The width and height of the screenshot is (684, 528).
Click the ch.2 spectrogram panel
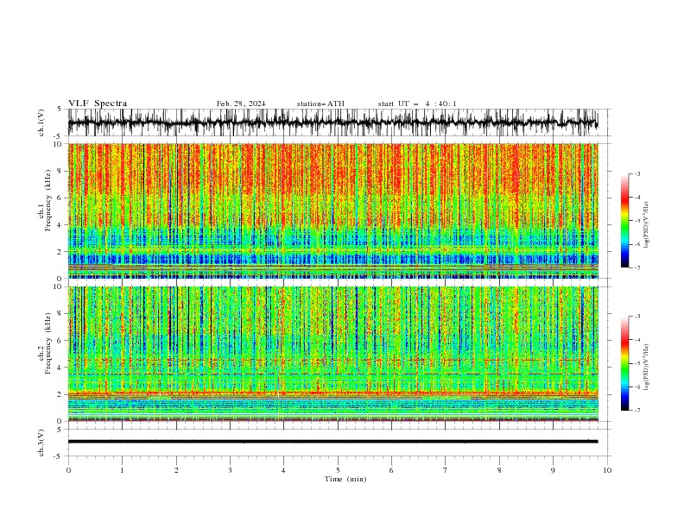point(333,354)
